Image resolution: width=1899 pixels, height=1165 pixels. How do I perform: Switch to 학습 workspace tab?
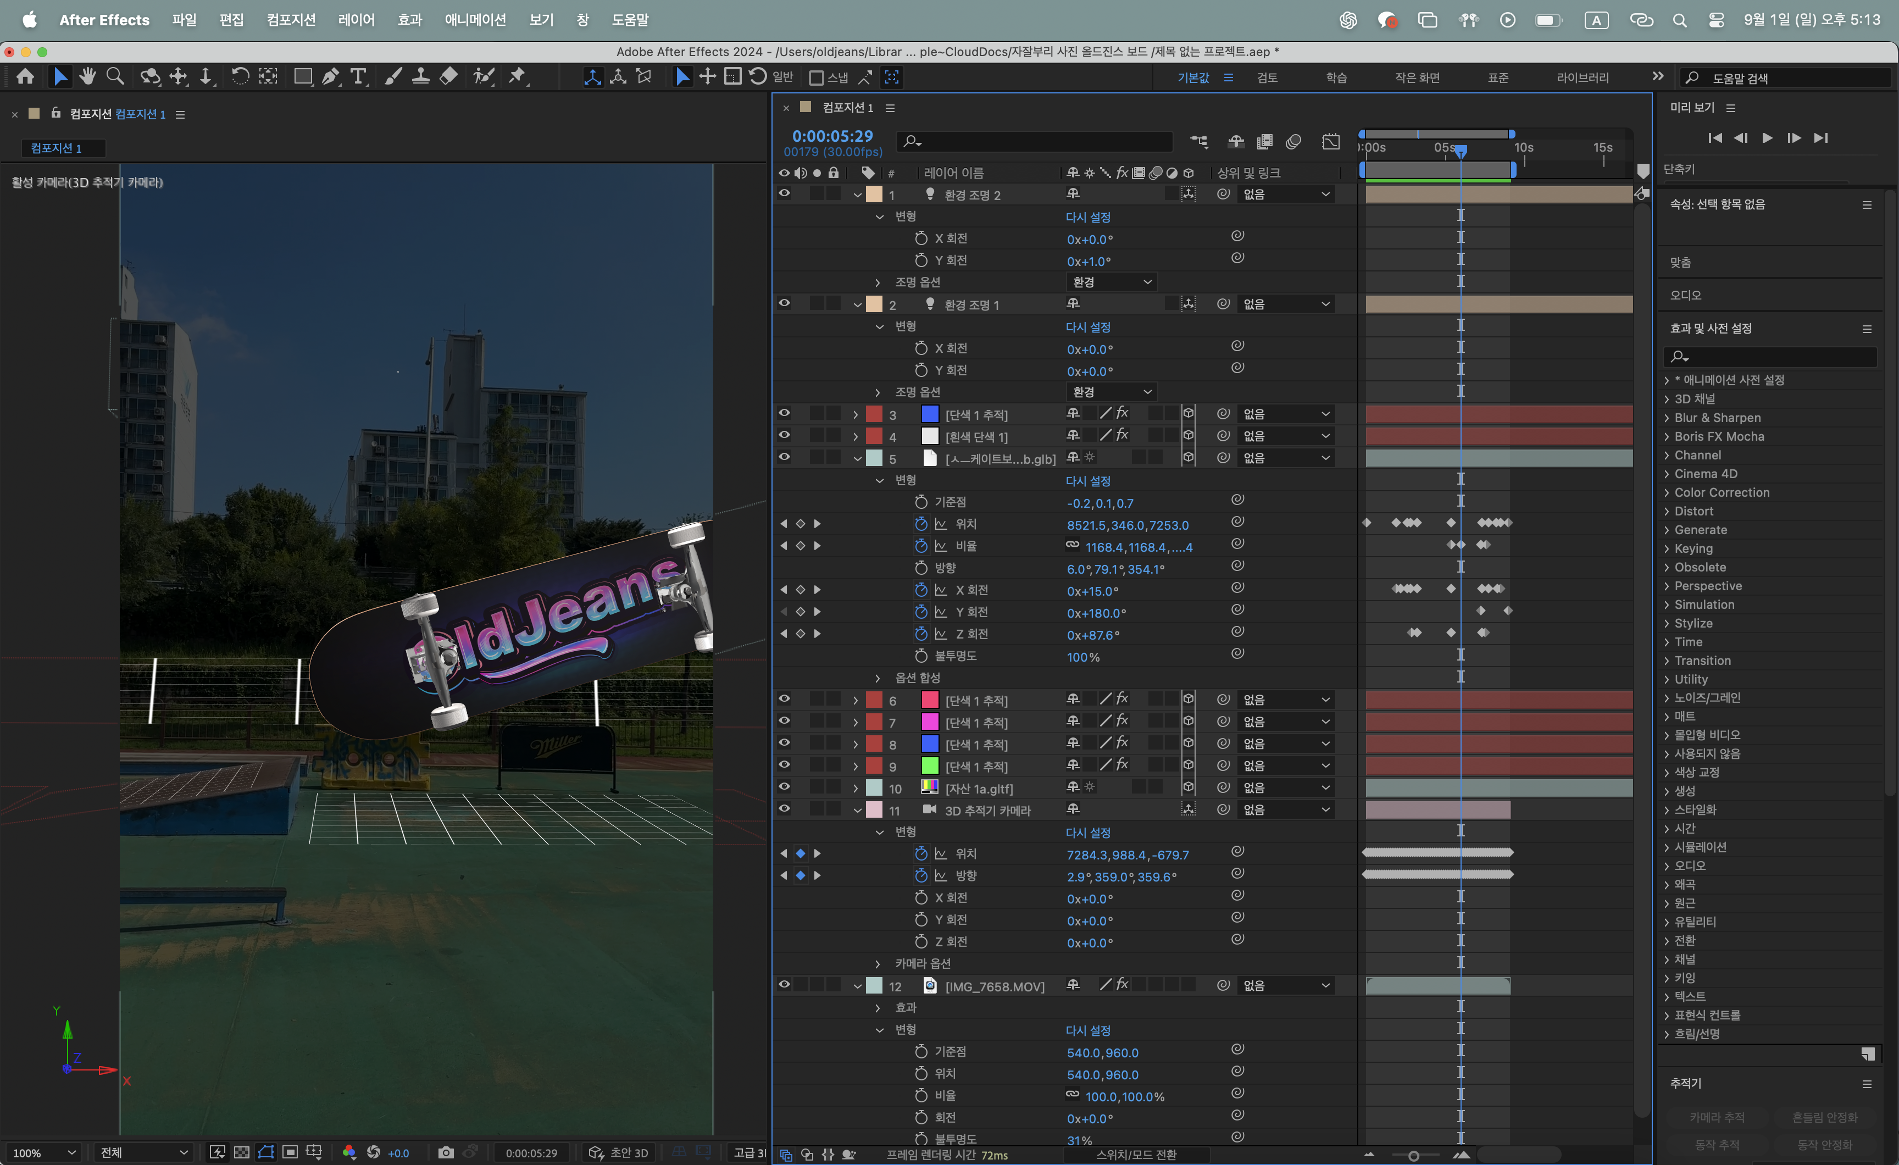tap(1336, 78)
